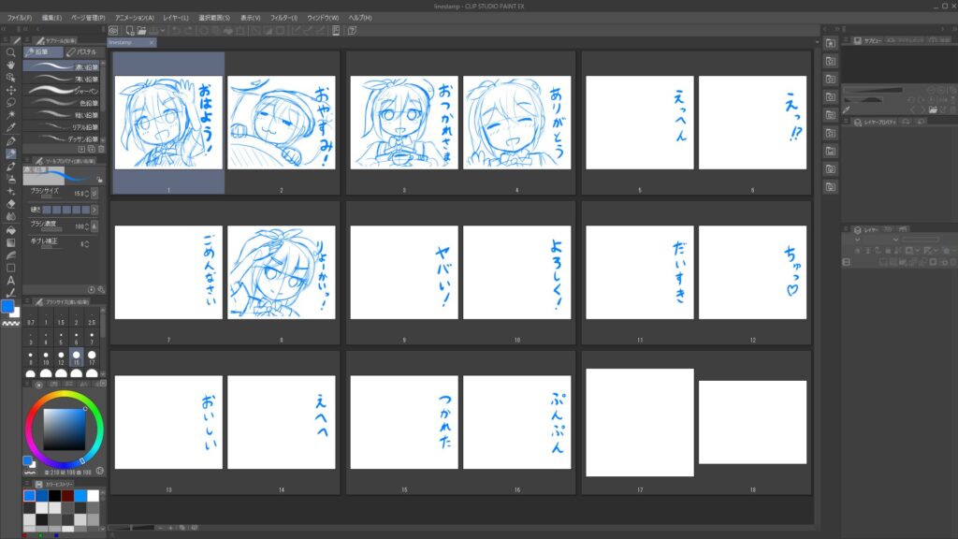Choose the Fill bucket tool
Image resolution: width=958 pixels, height=539 pixels.
11,229
